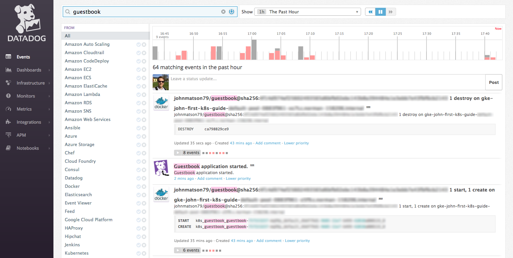Rewind the event stream timeframe
This screenshot has height=258, width=513.
click(x=370, y=12)
